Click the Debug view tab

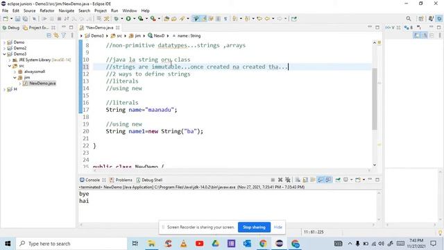tap(11, 28)
